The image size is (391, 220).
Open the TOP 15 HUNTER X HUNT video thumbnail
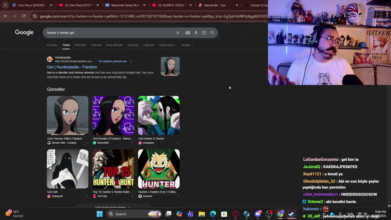pos(113,169)
